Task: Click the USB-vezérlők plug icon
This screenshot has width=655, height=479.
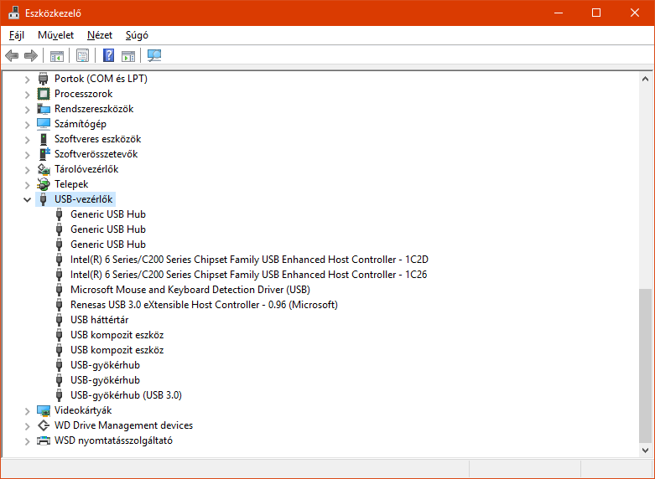Action: 43,199
